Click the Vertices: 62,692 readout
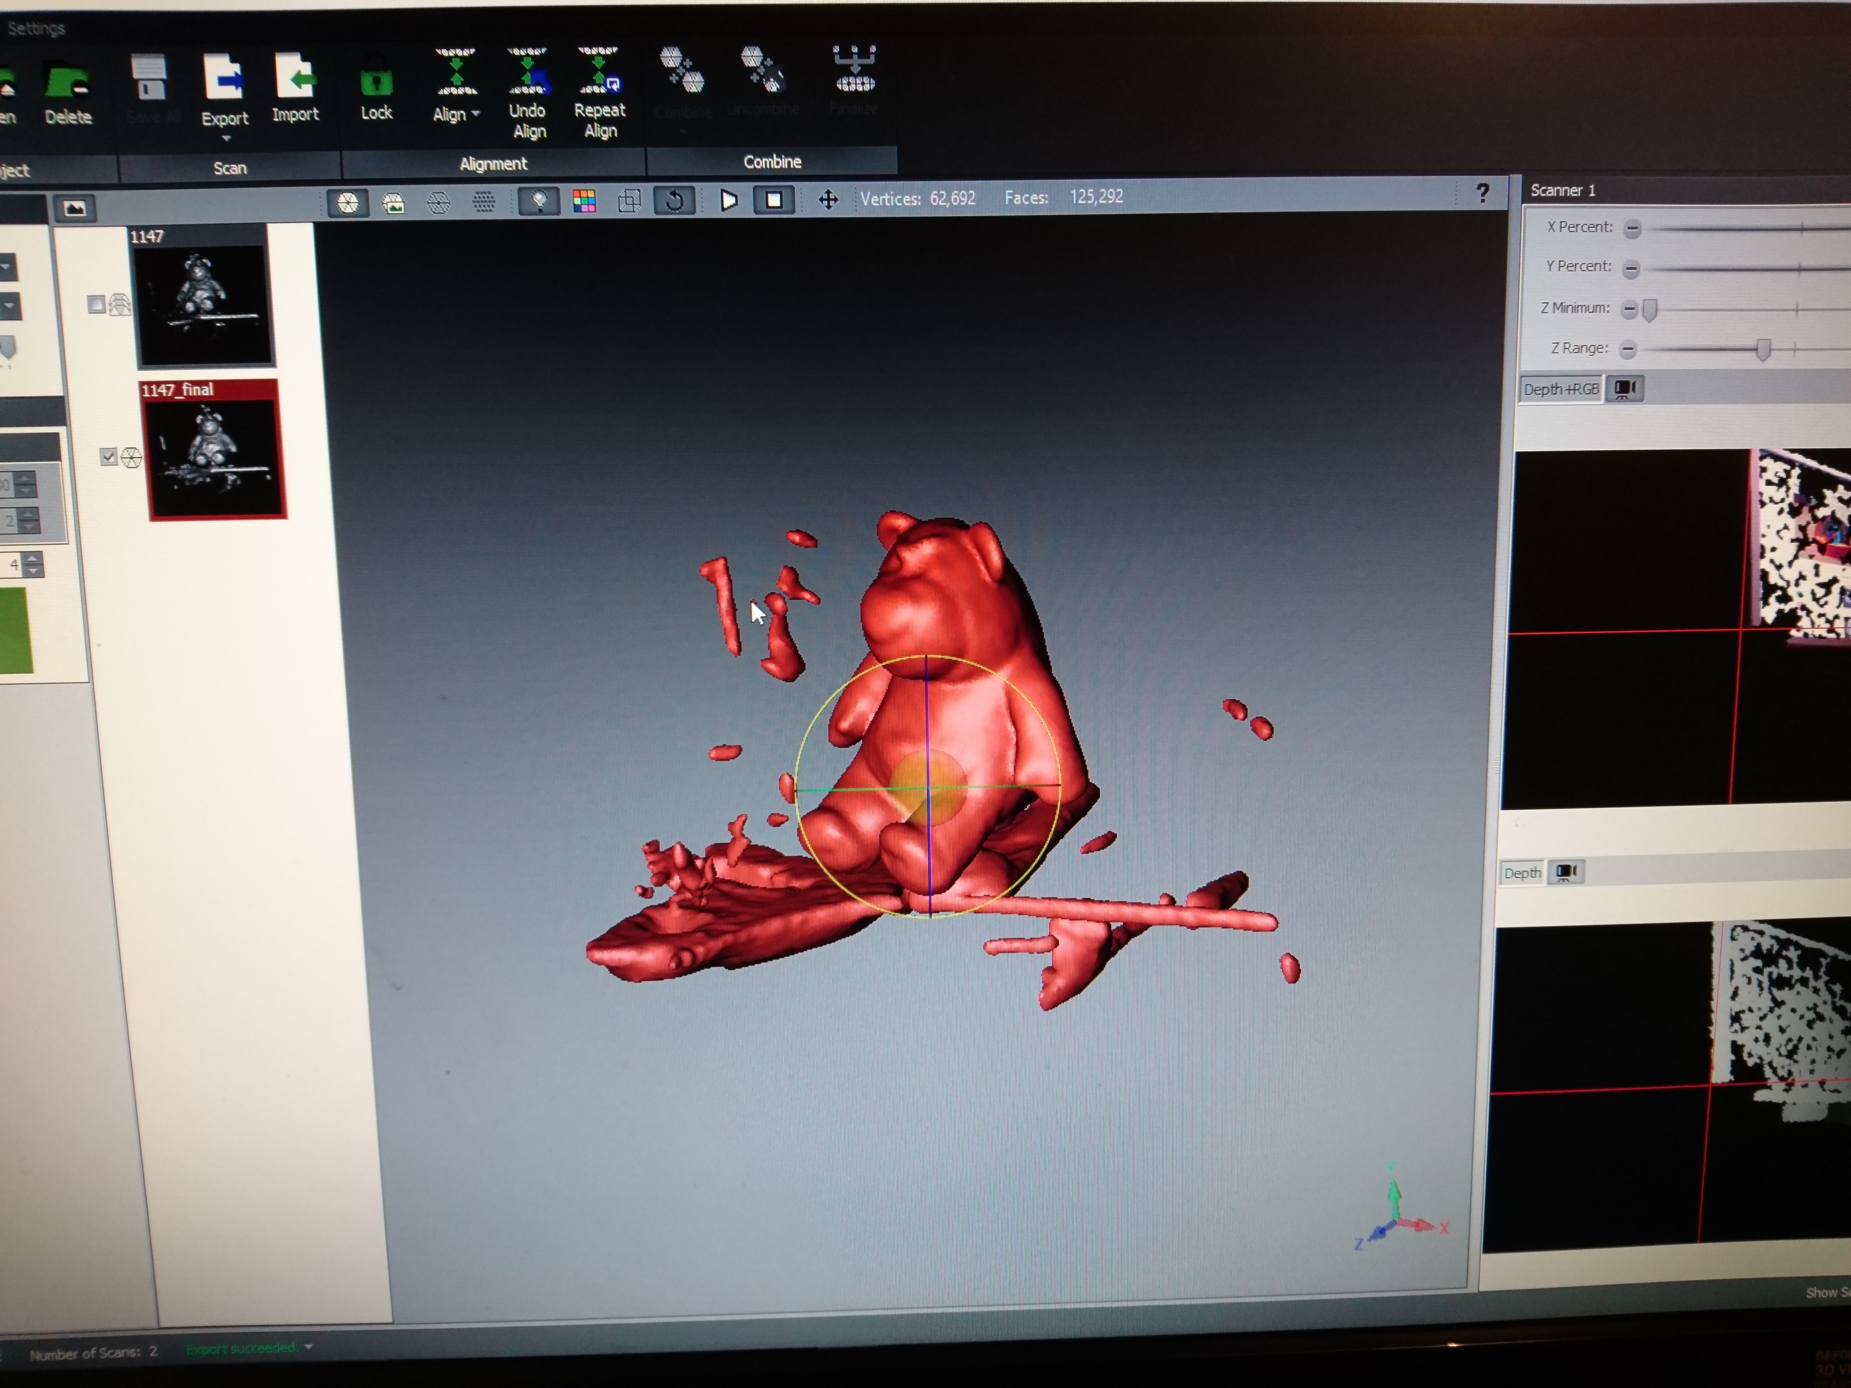Viewport: 1851px width, 1388px height. [918, 198]
